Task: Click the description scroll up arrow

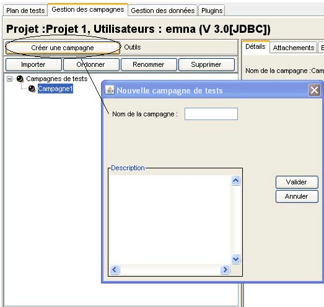Action: (235, 181)
